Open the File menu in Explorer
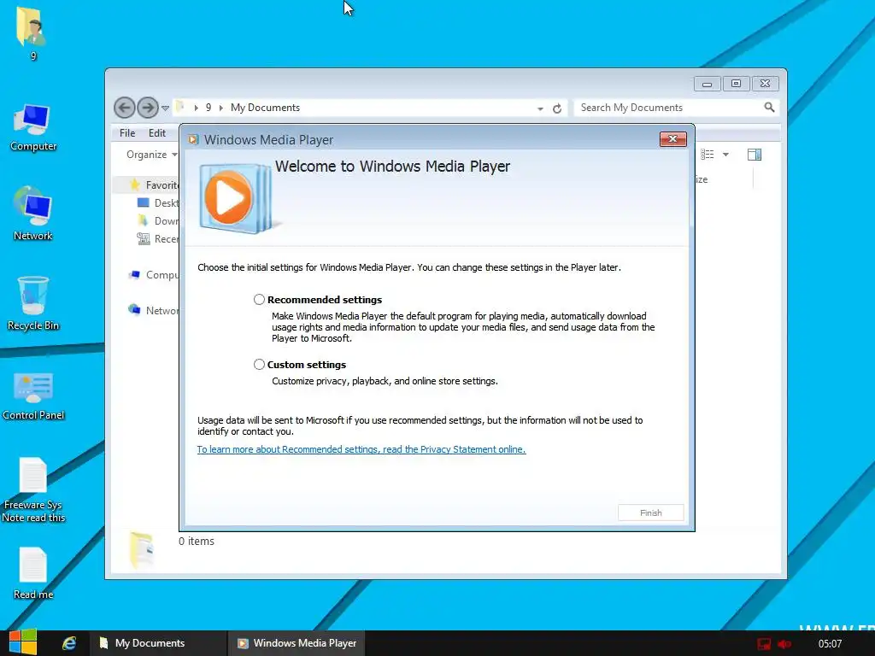The height and width of the screenshot is (656, 875). (127, 132)
